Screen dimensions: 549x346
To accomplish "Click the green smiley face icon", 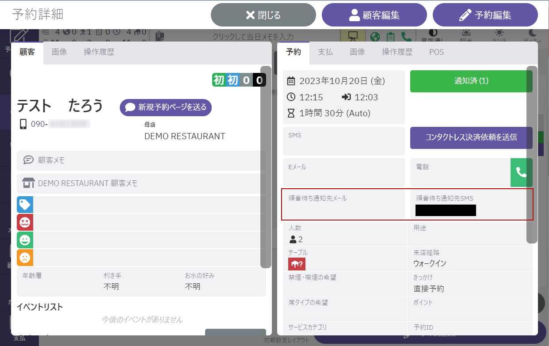I will tap(25, 240).
